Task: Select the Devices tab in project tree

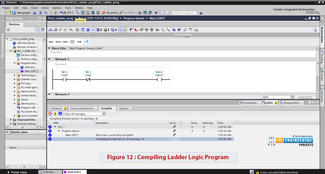Action: click(14, 24)
